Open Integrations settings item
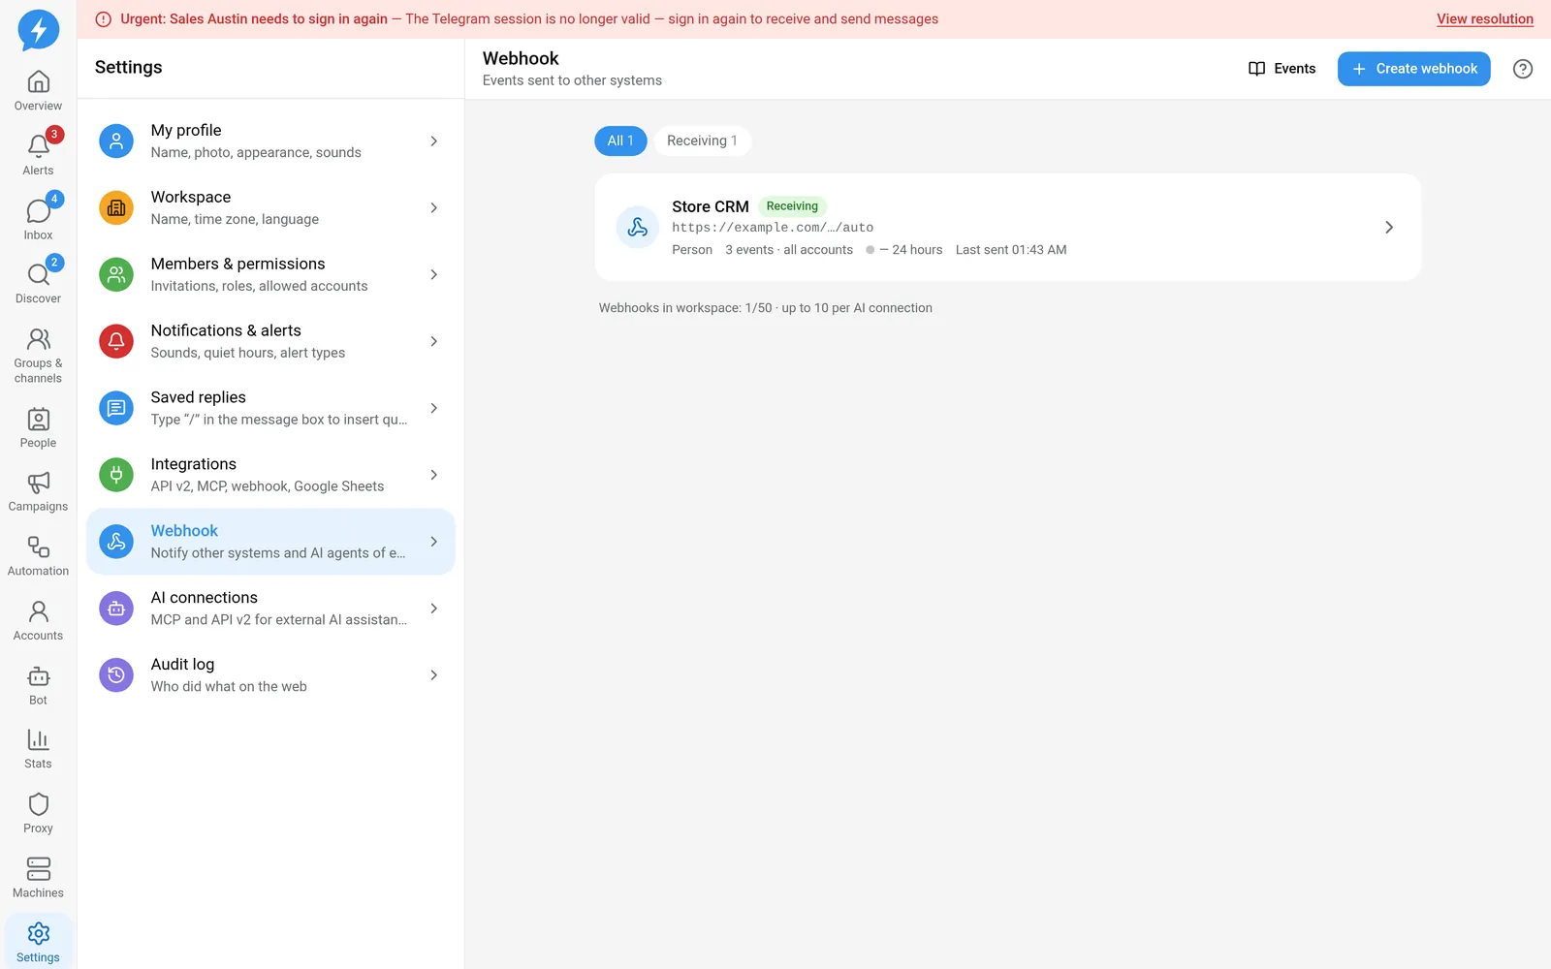1551x969 pixels. (x=270, y=475)
